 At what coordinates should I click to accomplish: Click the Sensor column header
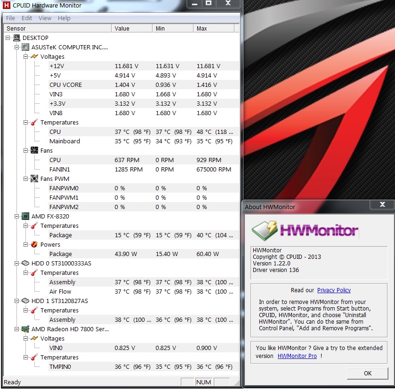point(58,28)
